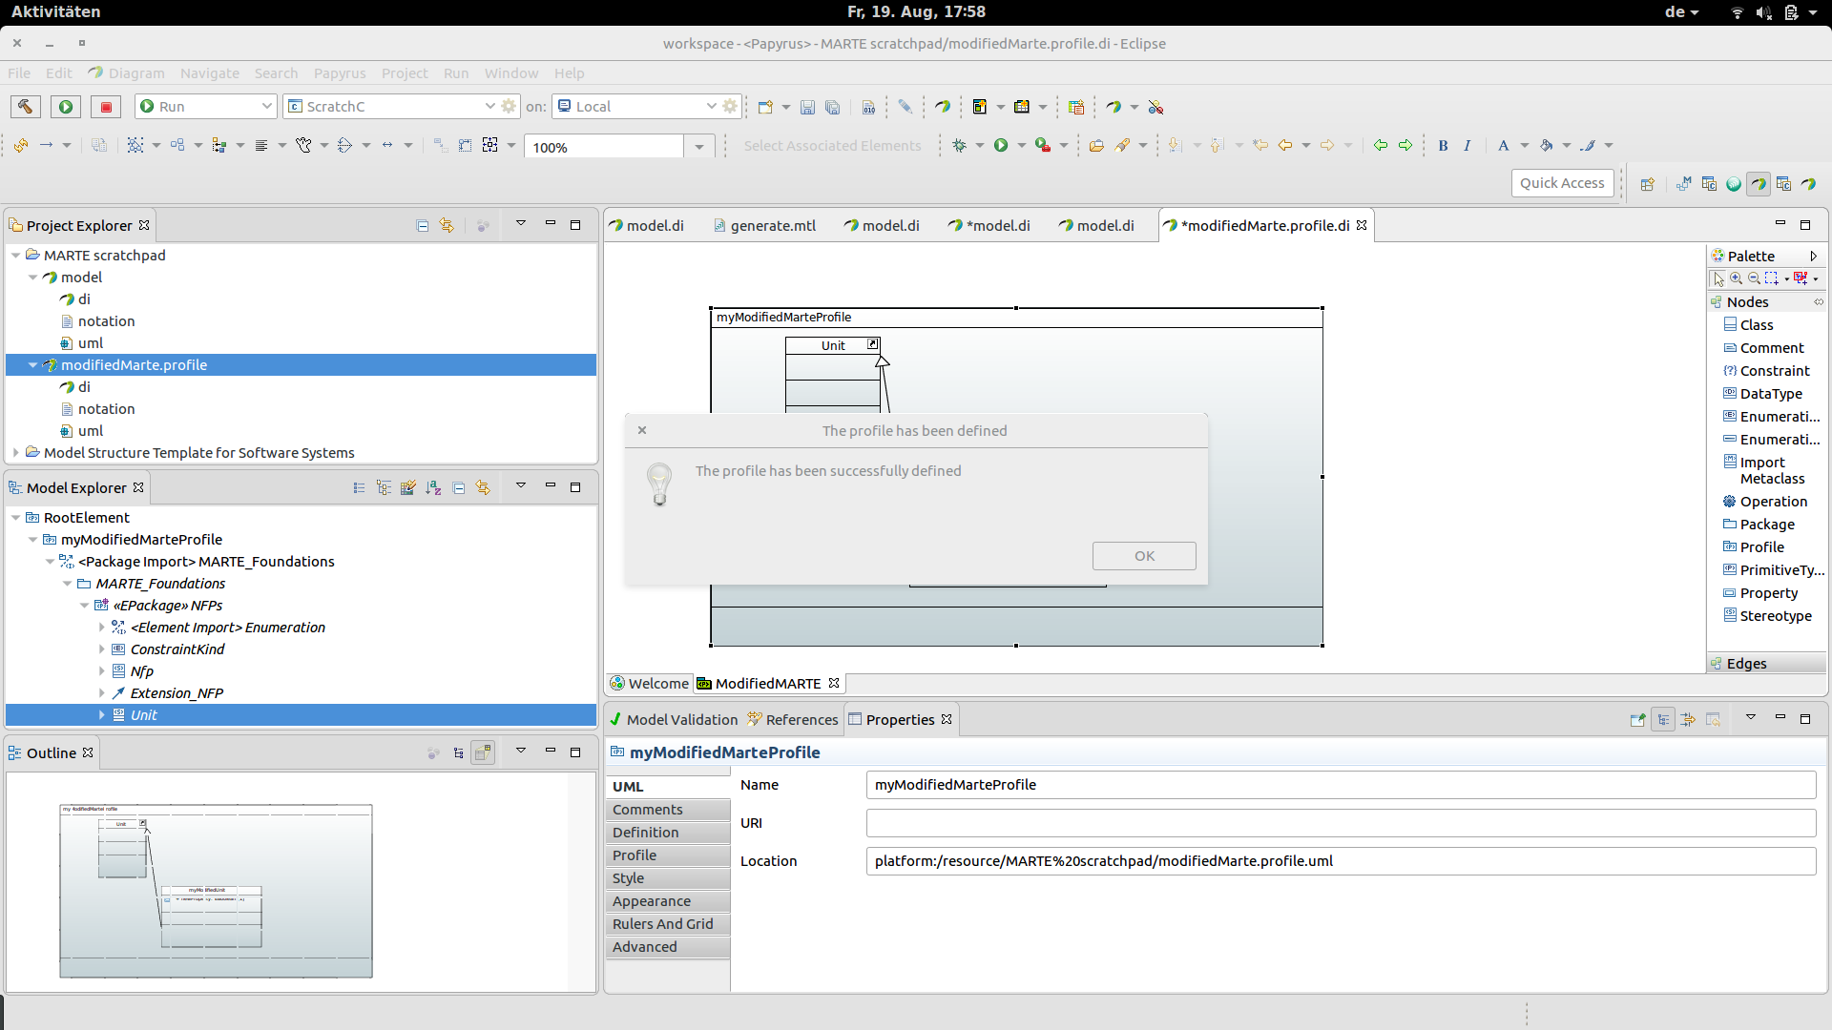Open Aktivitäten overview
The width and height of the screenshot is (1832, 1030).
[x=55, y=12]
